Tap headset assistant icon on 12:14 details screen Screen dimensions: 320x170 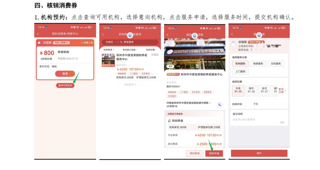194,36
